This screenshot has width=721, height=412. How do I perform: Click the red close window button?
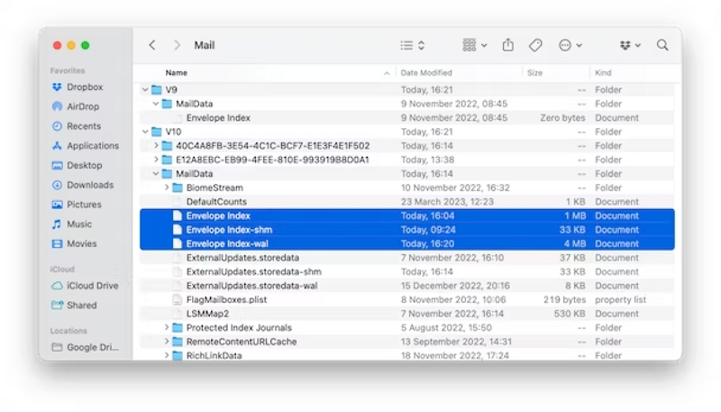[57, 45]
